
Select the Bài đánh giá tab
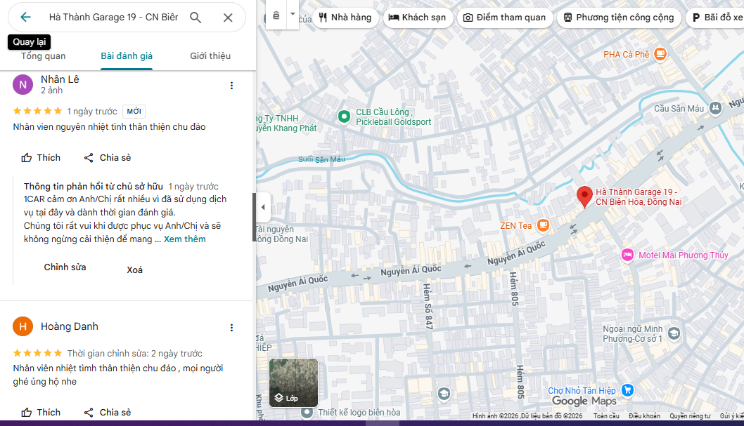pyautogui.click(x=126, y=56)
